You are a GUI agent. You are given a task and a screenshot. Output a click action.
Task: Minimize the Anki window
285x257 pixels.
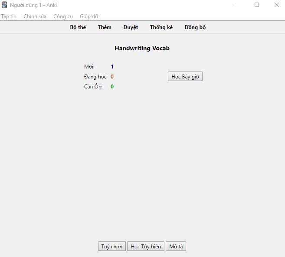click(x=237, y=5)
